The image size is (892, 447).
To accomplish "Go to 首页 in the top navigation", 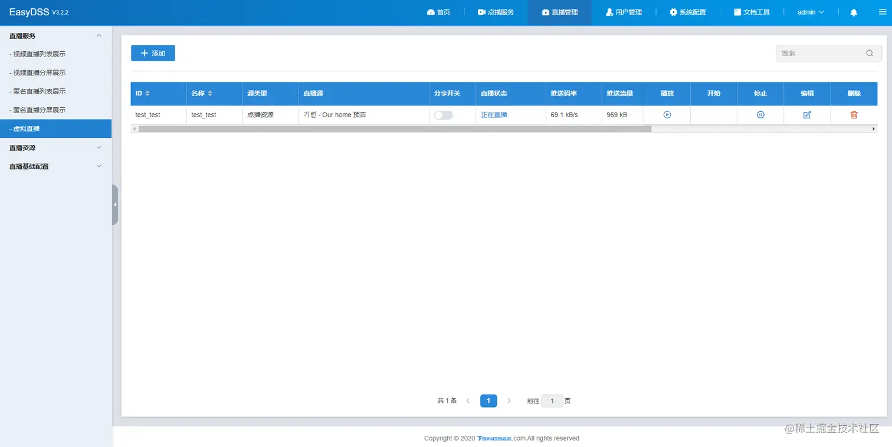I will pos(438,12).
